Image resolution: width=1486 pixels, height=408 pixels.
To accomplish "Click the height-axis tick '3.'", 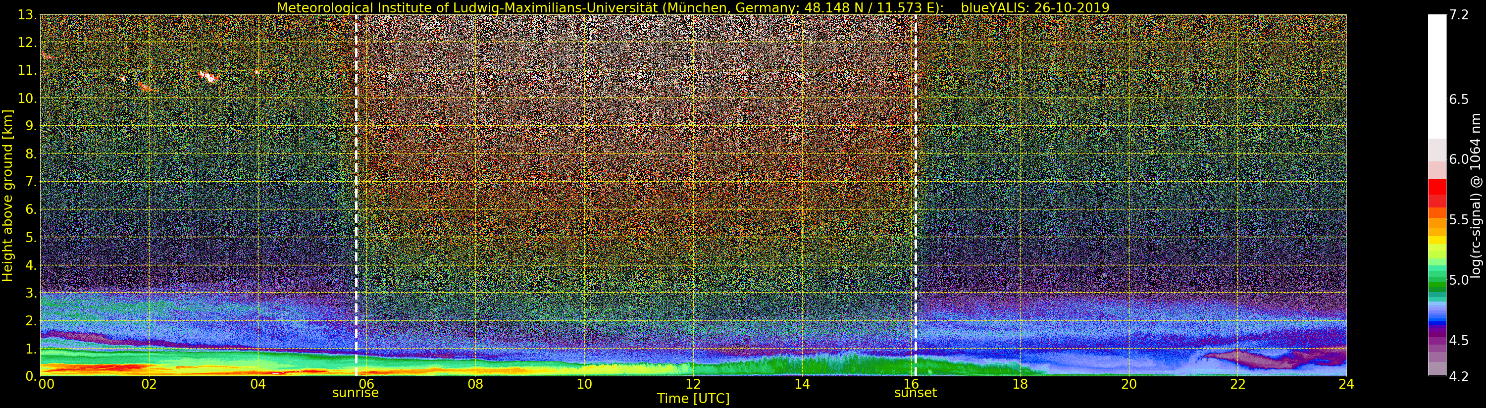I will coord(31,293).
